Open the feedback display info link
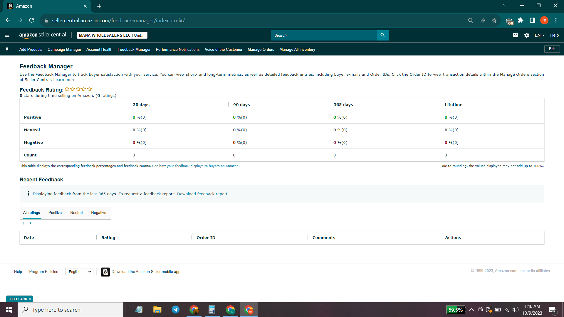 [x=195, y=166]
